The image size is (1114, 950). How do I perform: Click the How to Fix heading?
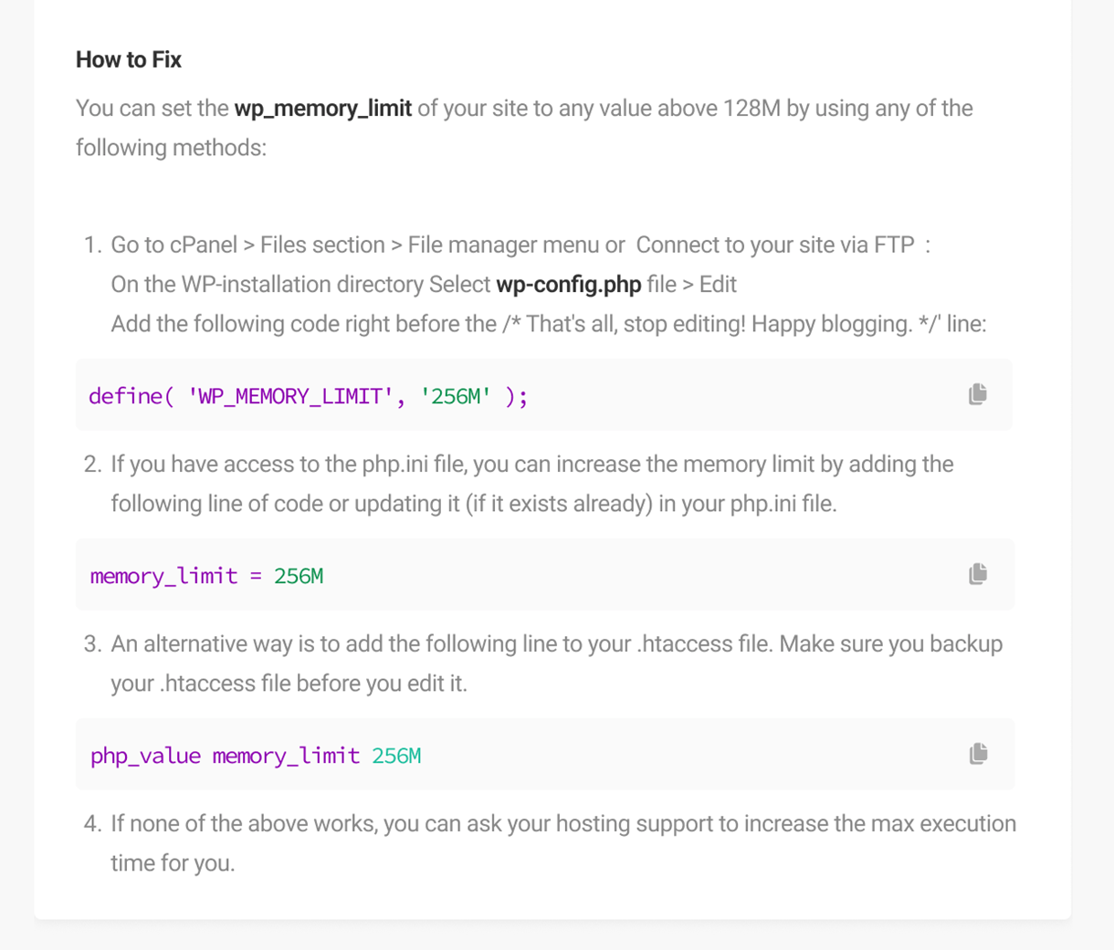(129, 60)
